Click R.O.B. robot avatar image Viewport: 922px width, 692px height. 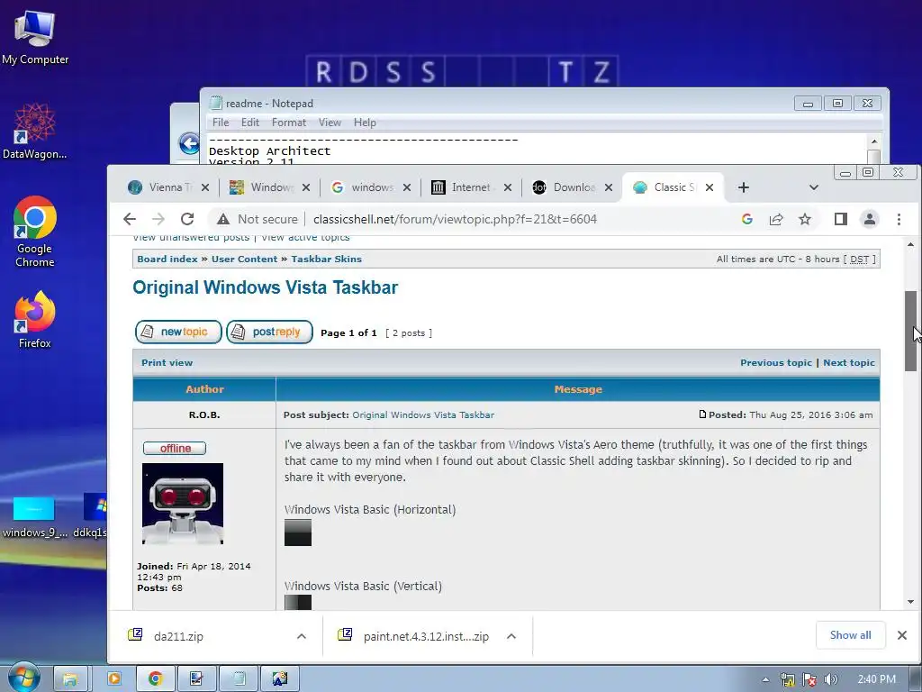[x=182, y=503]
